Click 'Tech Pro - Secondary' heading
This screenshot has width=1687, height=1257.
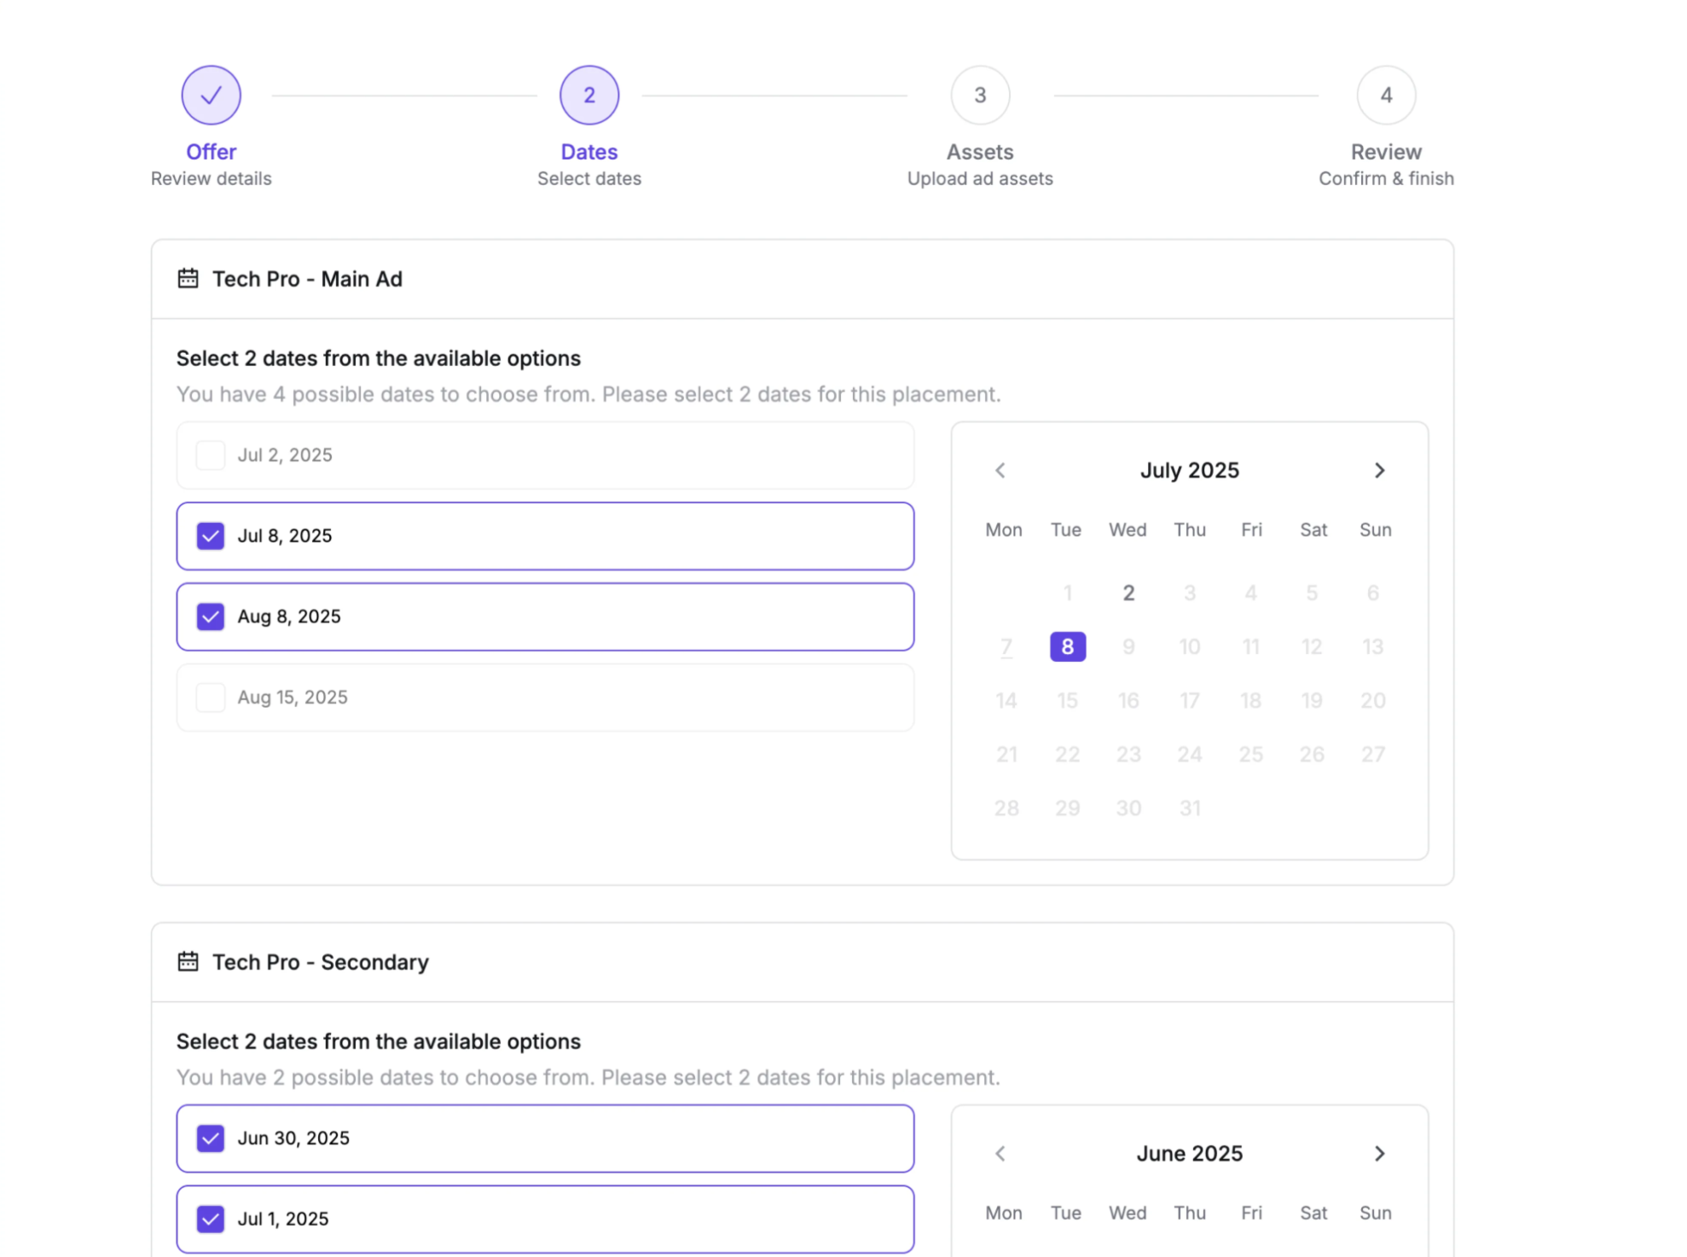click(320, 962)
